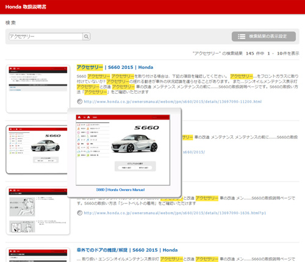This screenshot has height=262, width=305.
Task: Open the partially hidden s660/2015/ URL link
Action: 194,152
